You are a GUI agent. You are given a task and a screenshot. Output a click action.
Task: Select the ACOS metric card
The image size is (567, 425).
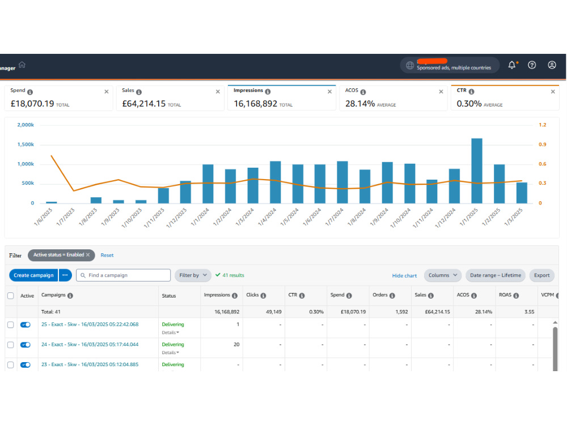393,98
